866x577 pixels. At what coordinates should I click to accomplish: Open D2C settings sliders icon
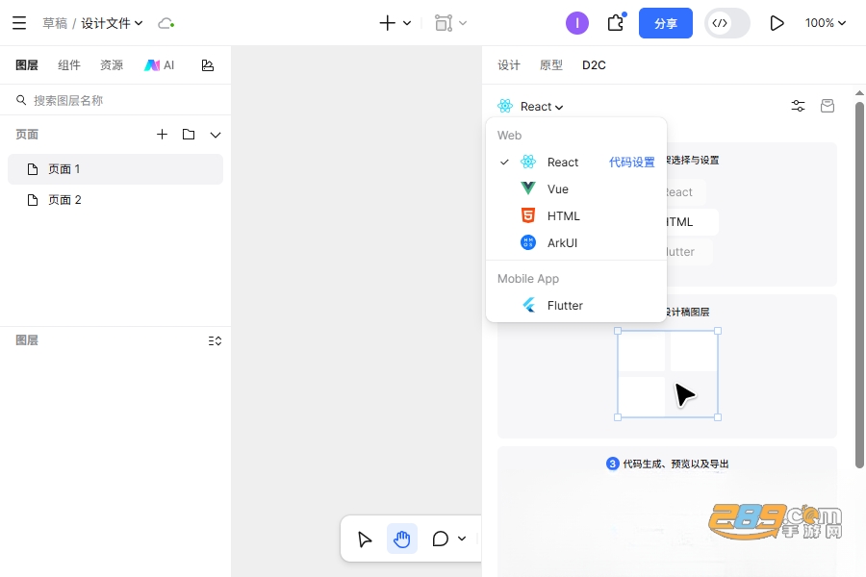point(798,106)
